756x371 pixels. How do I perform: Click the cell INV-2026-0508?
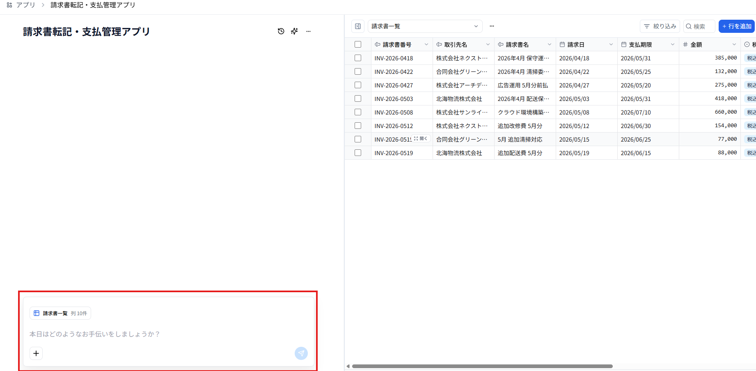[x=402, y=112]
